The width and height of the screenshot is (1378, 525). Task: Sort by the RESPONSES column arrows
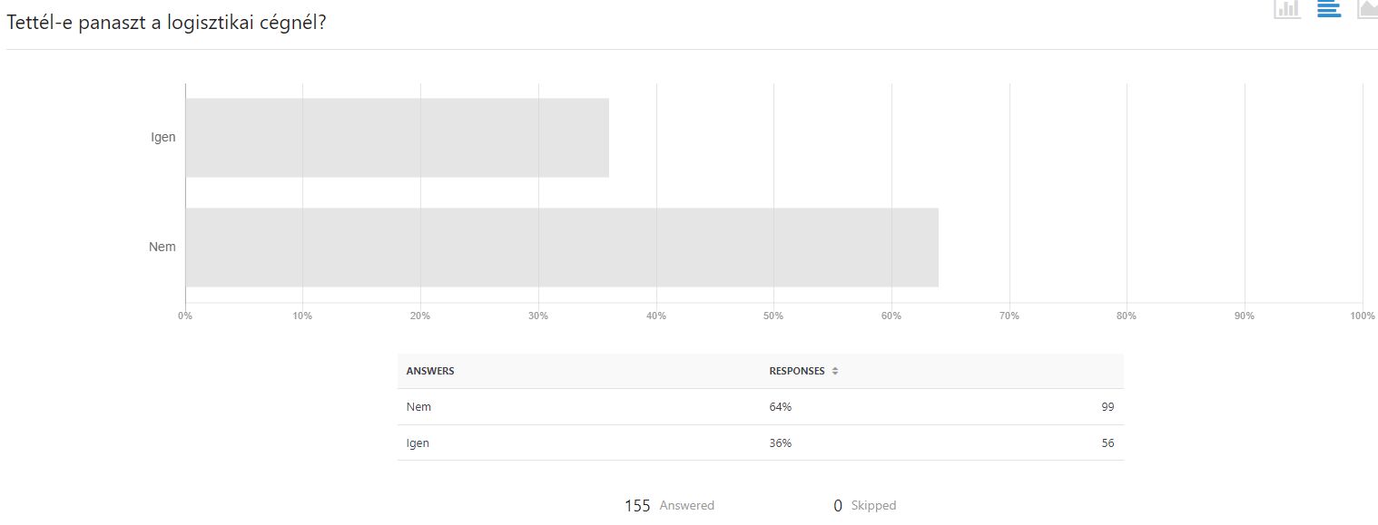tap(835, 371)
